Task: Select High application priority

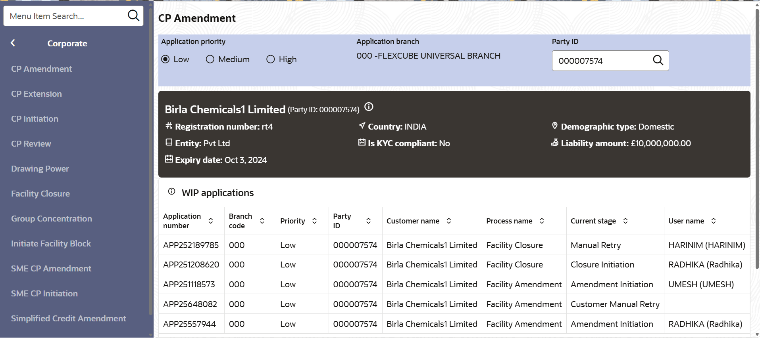Action: [x=271, y=59]
